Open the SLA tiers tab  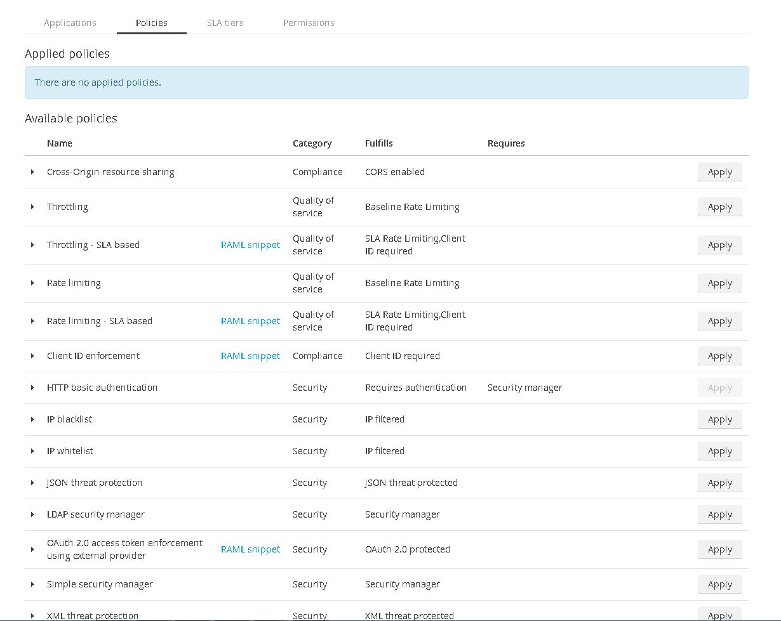[225, 23]
